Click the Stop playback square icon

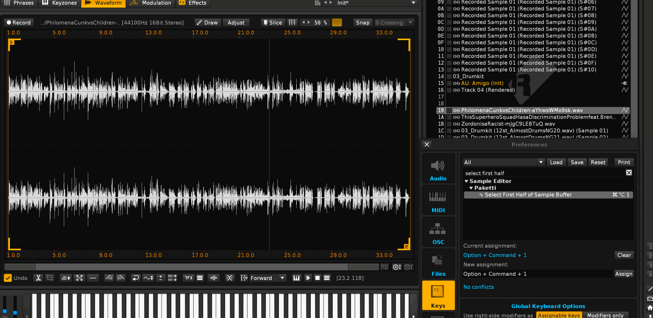[317, 278]
